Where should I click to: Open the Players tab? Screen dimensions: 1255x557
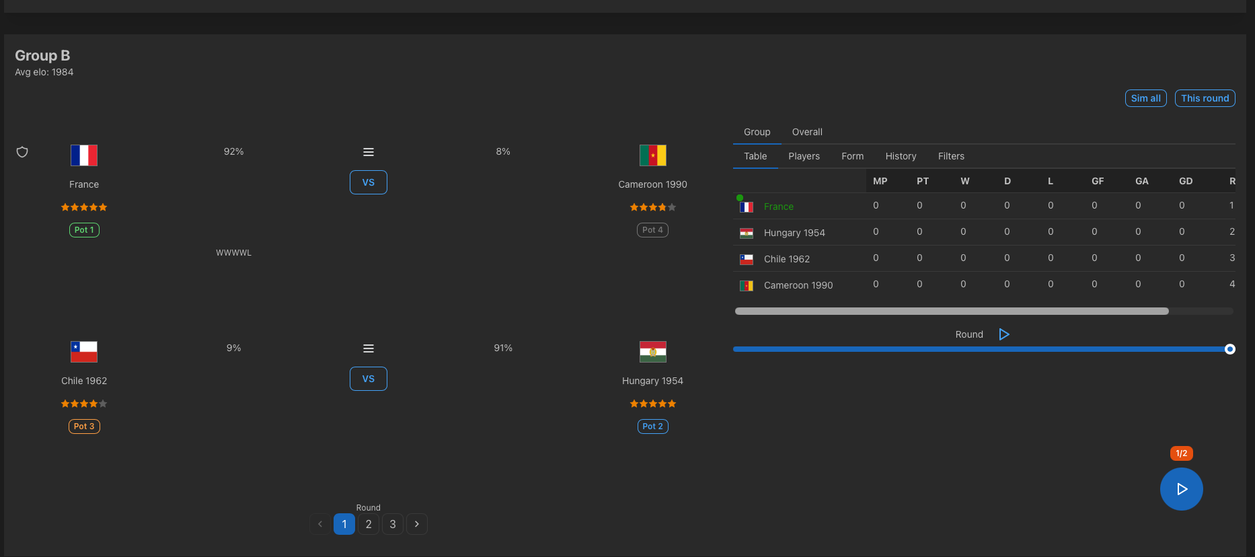tap(804, 156)
